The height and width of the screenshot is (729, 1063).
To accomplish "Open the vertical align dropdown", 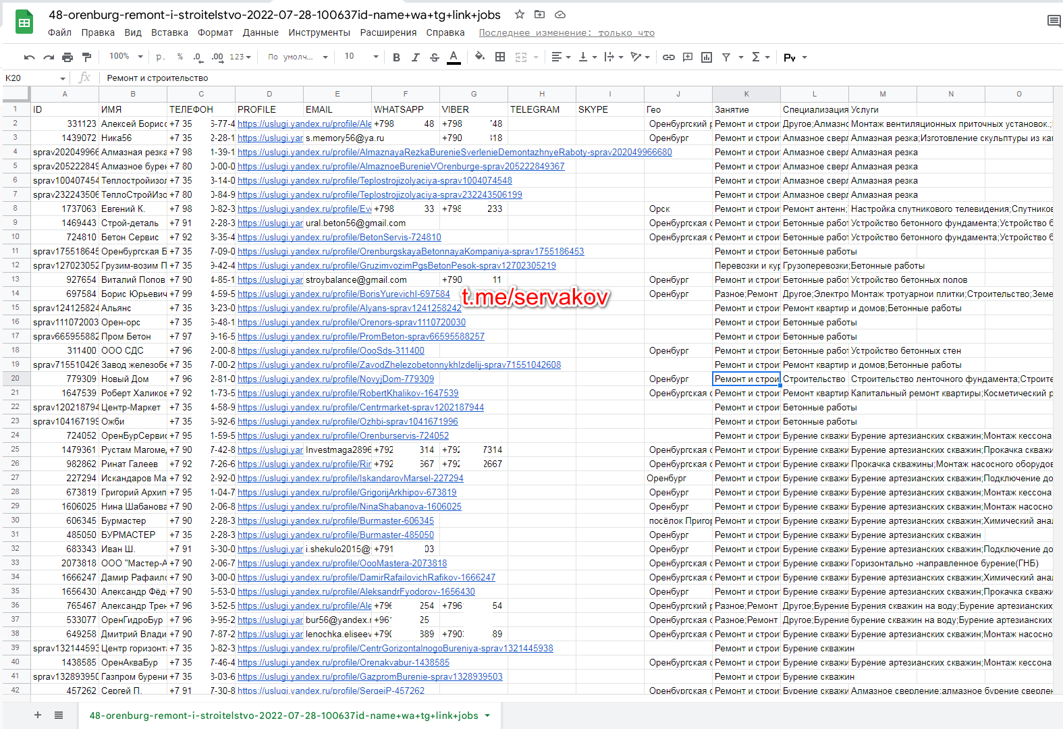I will coord(588,57).
